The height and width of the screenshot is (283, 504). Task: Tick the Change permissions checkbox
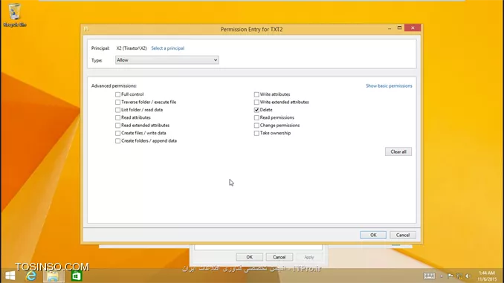[256, 126]
